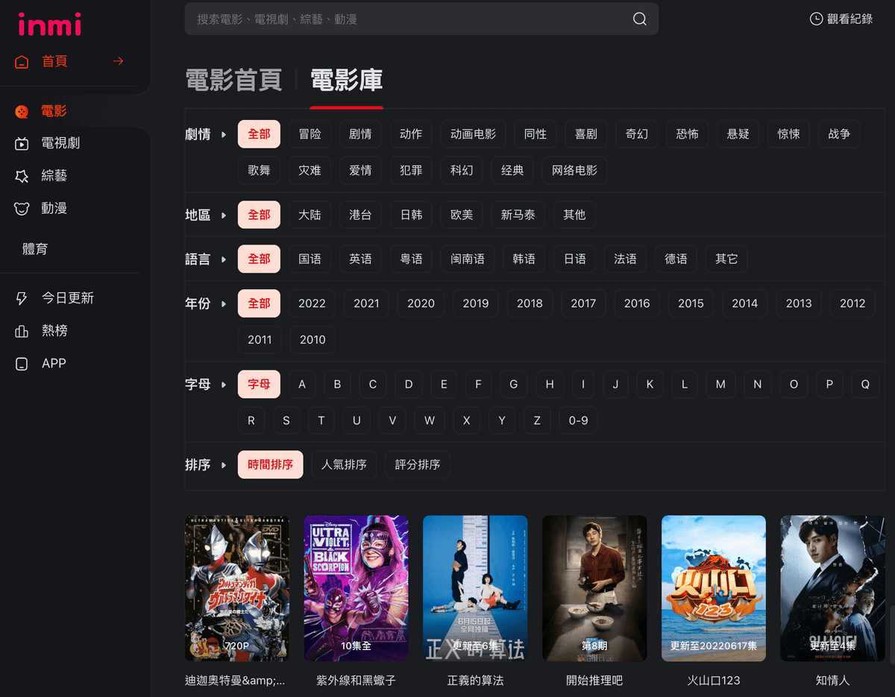Click the TV icon for 電視劇
The image size is (895, 697).
pos(22,144)
